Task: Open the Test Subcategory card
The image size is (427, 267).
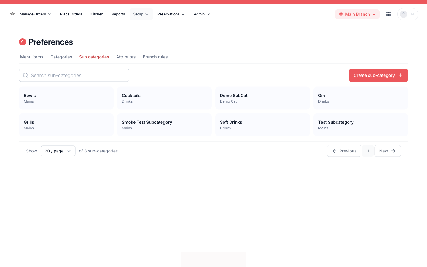Action: [361, 125]
